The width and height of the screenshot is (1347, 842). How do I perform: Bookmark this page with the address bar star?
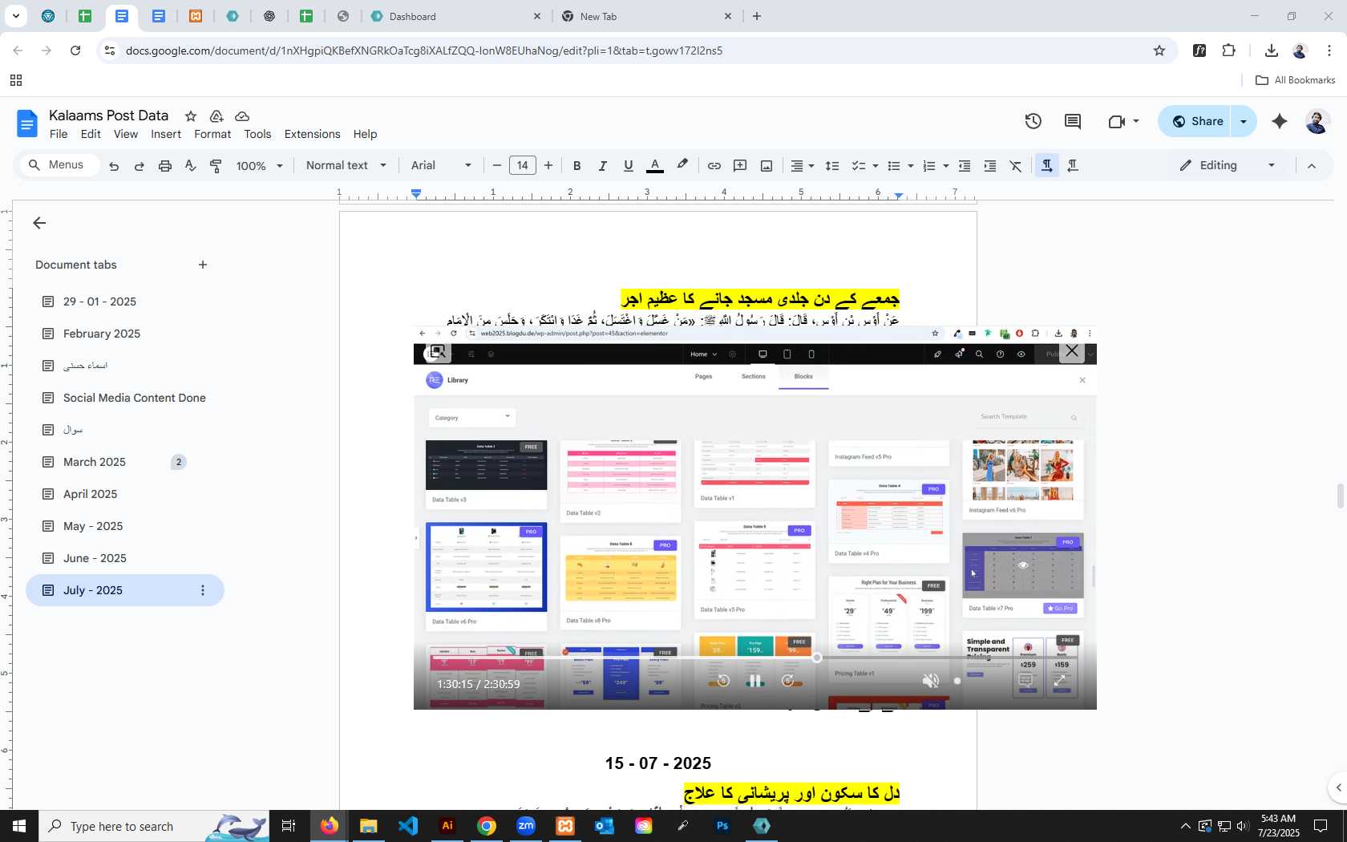(1159, 51)
